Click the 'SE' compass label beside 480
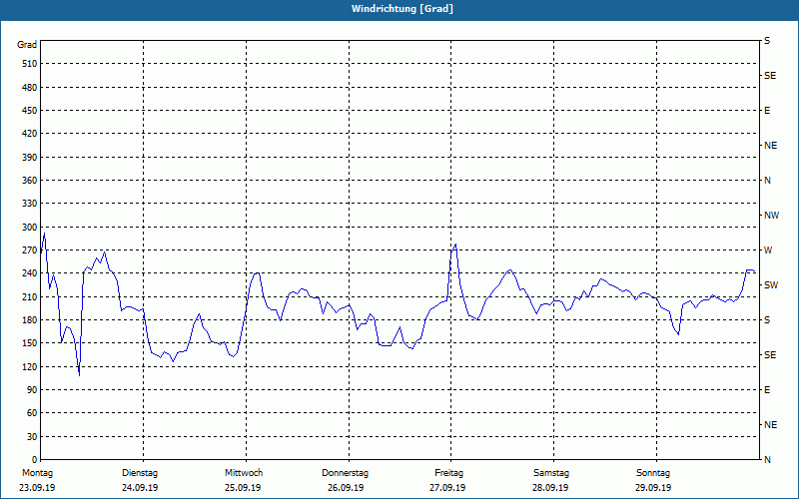 pos(770,76)
